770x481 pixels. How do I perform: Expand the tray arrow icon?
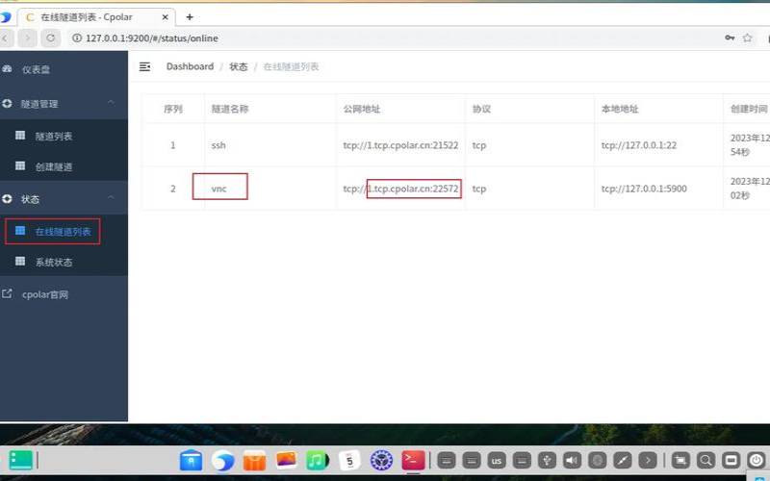648,461
